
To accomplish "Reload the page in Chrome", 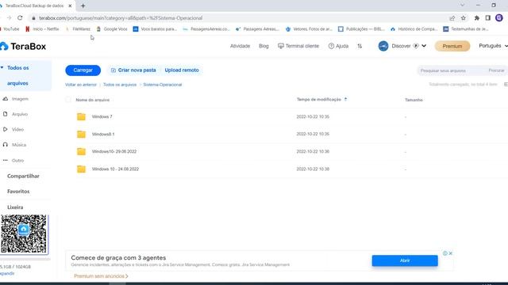I will coord(20,18).
